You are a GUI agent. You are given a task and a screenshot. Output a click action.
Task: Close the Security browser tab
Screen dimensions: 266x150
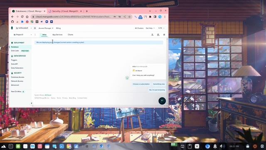click(81, 11)
